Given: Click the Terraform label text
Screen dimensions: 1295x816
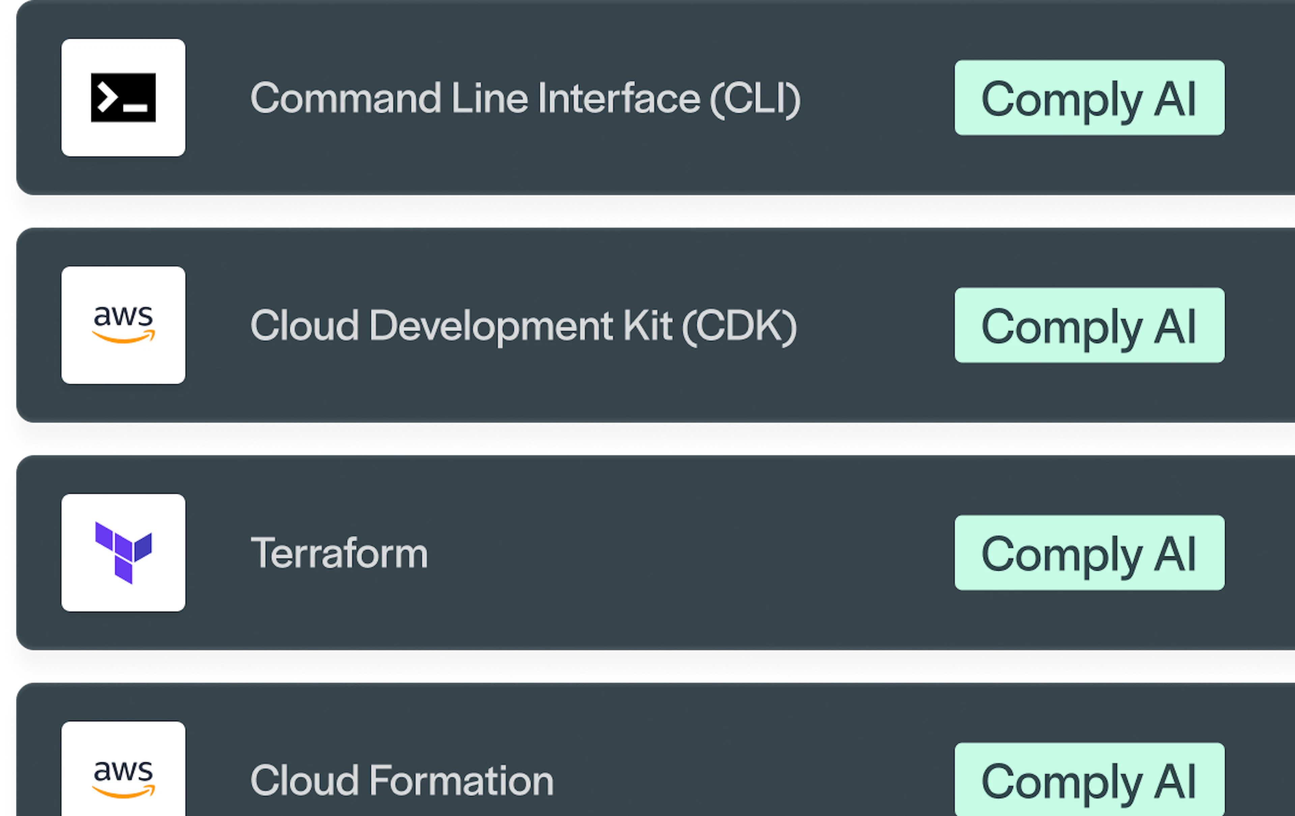Looking at the screenshot, I should pyautogui.click(x=339, y=553).
